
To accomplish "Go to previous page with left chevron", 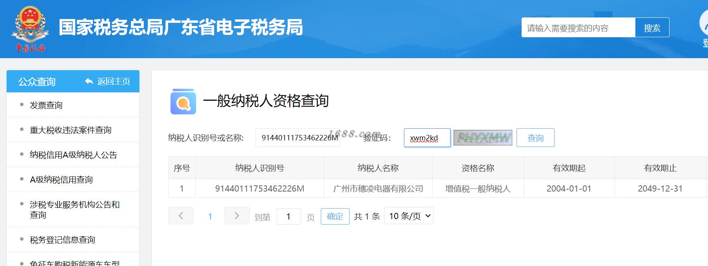I will (181, 216).
